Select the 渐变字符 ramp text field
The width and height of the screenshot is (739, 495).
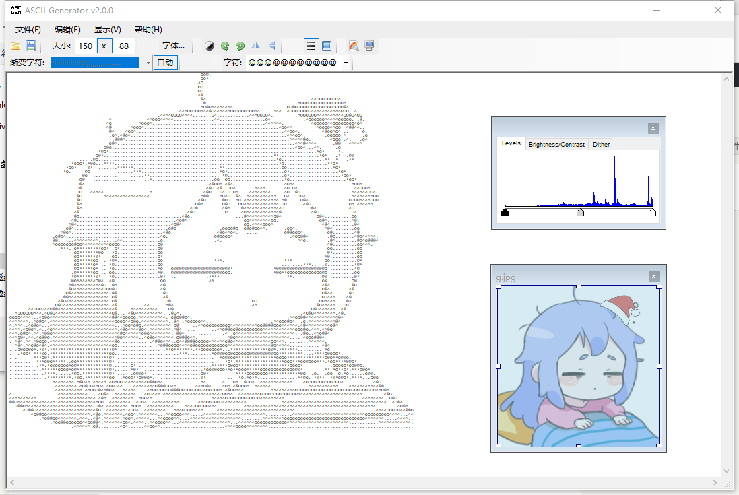[95, 63]
